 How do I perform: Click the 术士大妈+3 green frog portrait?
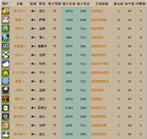click(6, 73)
